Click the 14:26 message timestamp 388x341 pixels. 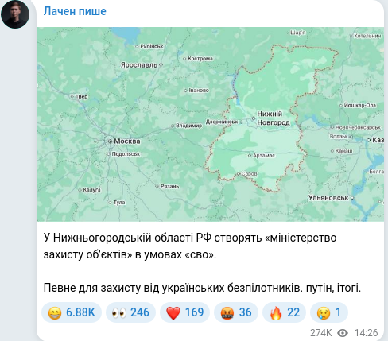tap(366, 332)
